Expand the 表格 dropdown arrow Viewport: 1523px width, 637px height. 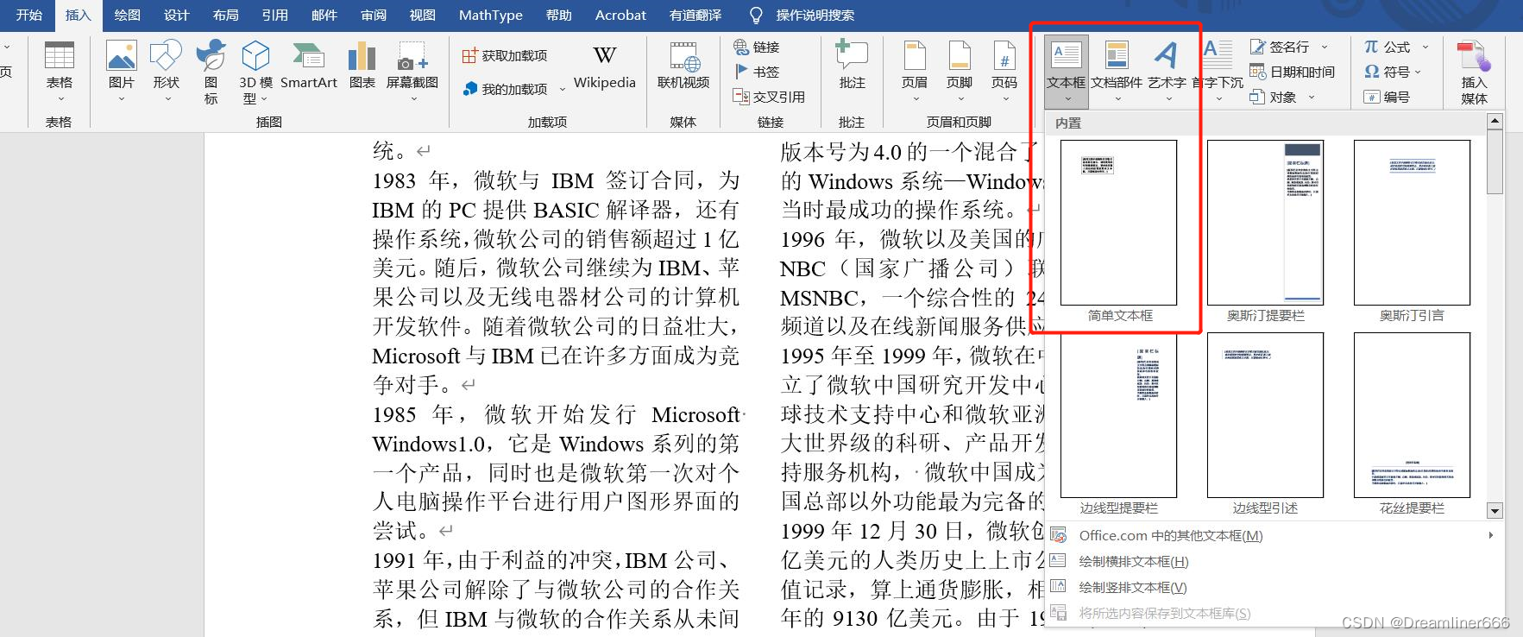click(60, 99)
